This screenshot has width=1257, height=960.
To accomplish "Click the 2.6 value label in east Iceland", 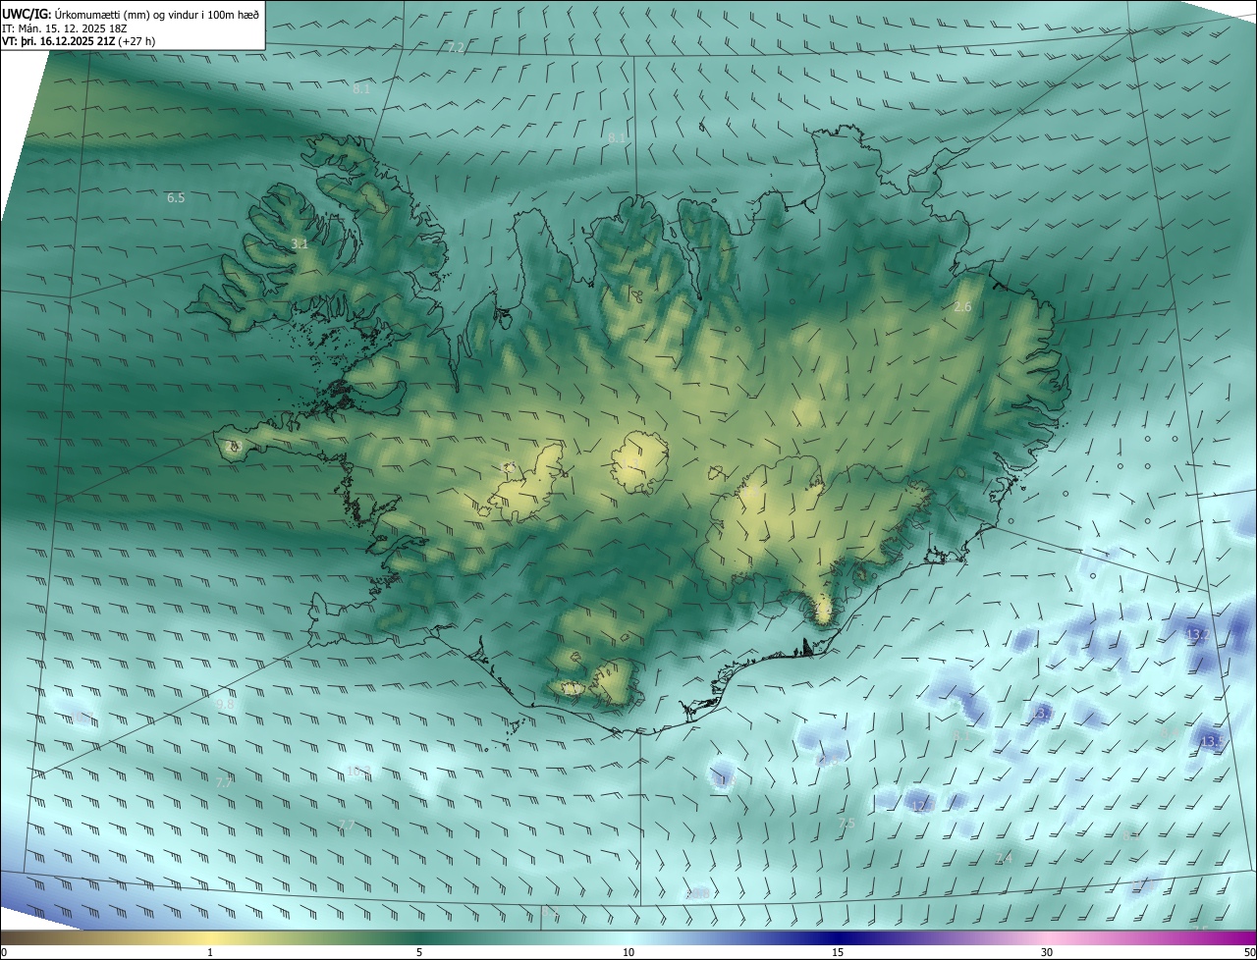I will pyautogui.click(x=962, y=307).
